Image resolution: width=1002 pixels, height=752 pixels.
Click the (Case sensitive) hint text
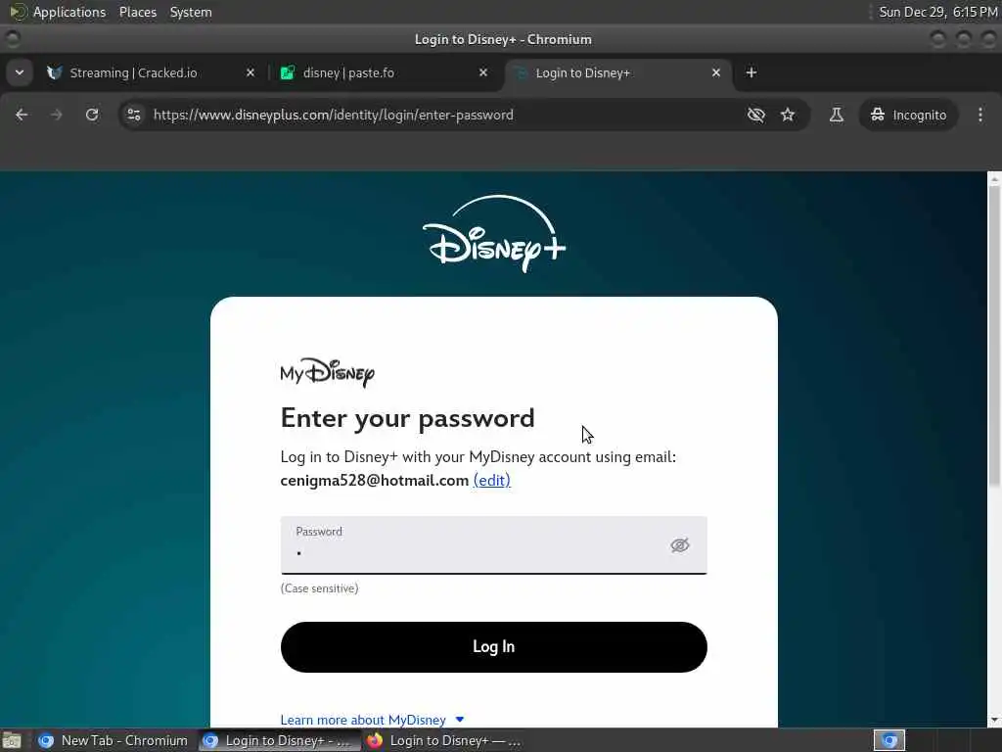click(x=320, y=588)
